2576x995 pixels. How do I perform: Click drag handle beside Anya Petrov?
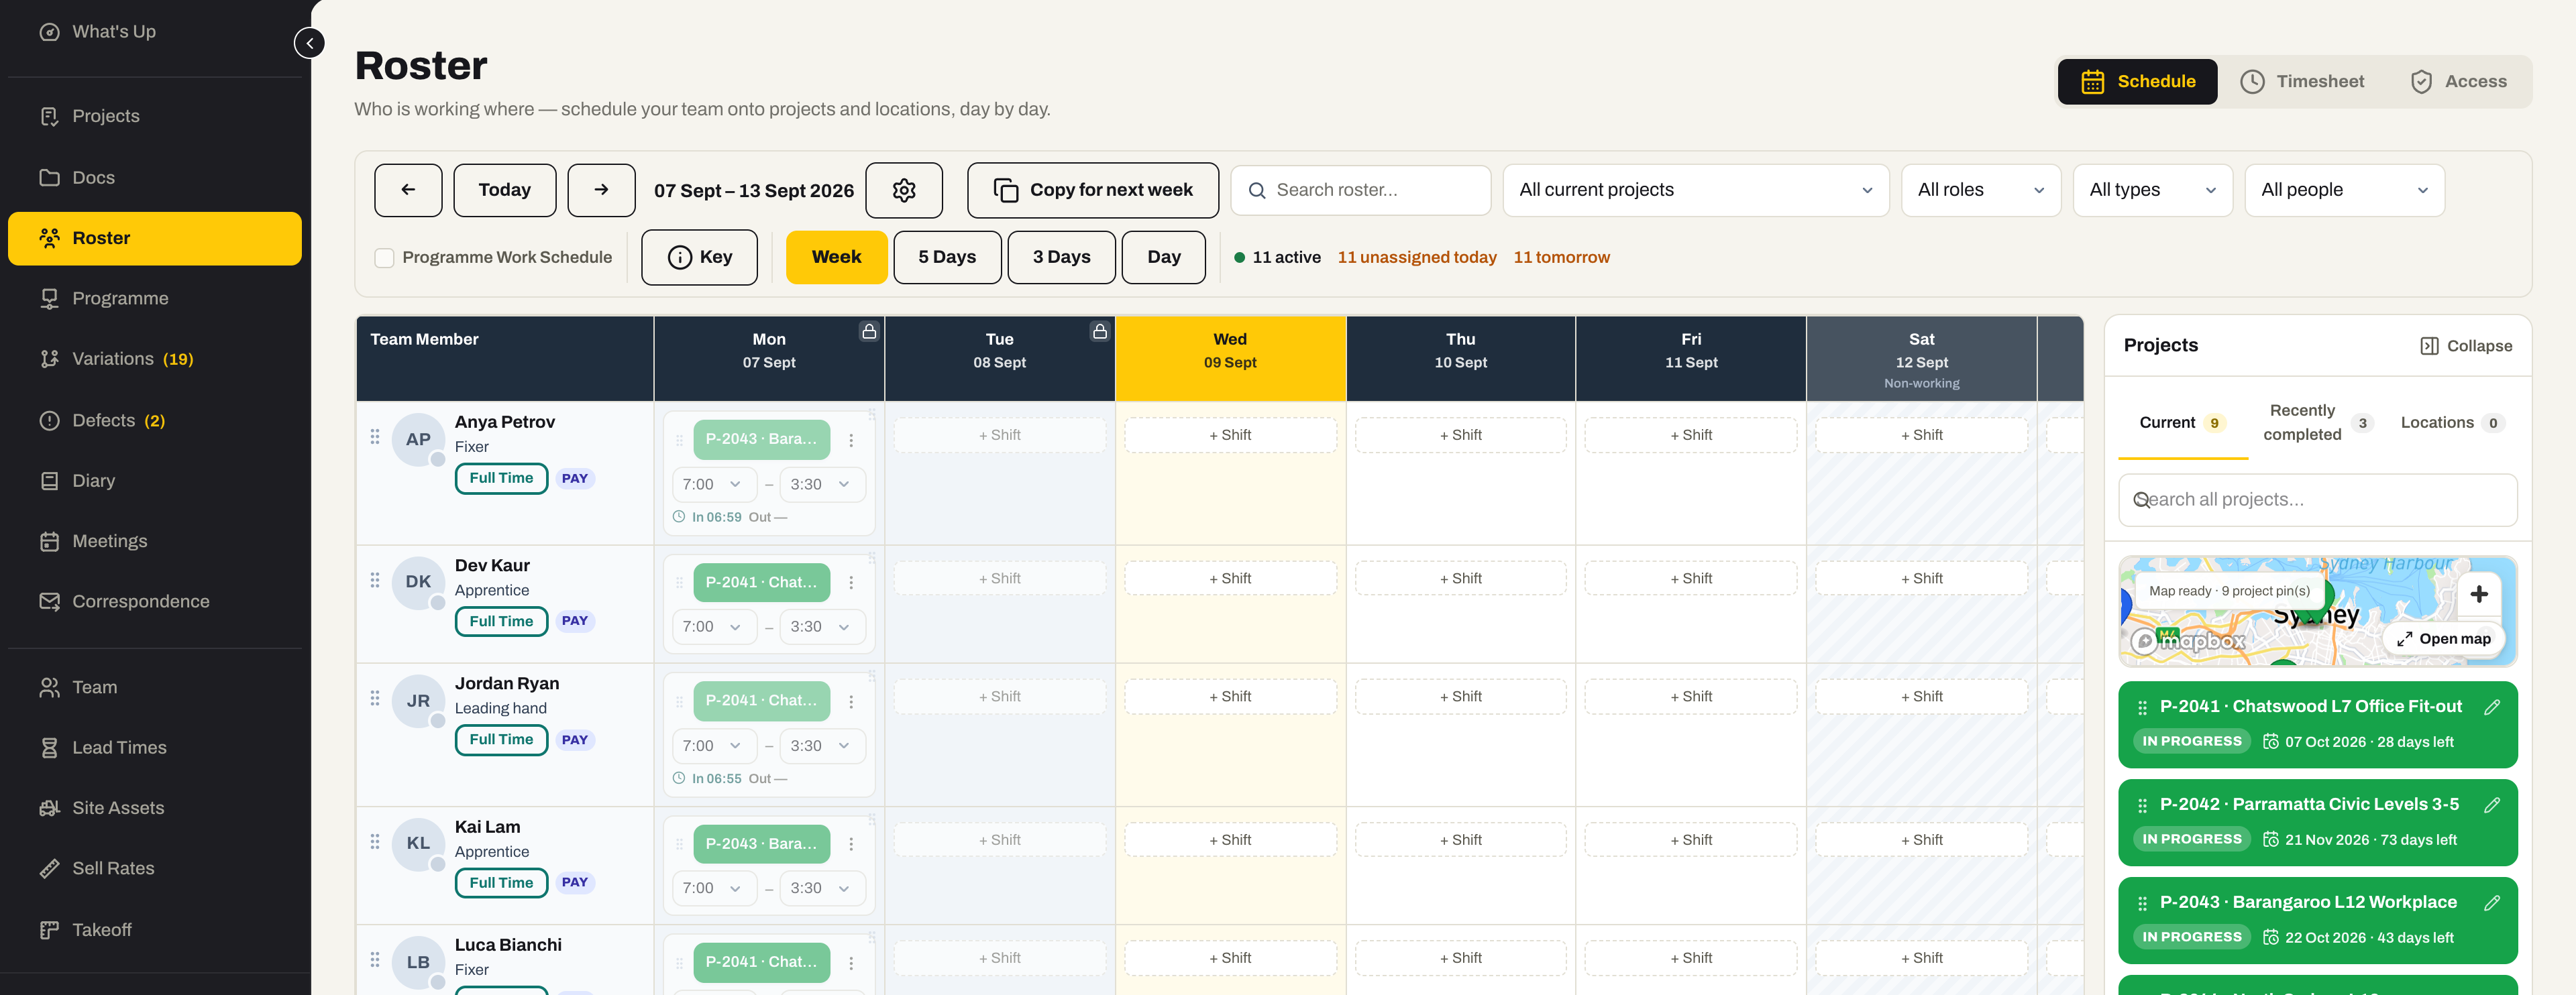(x=375, y=436)
